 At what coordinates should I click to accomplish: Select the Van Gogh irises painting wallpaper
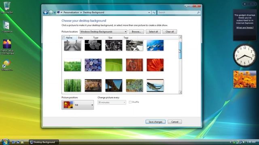coord(134,85)
